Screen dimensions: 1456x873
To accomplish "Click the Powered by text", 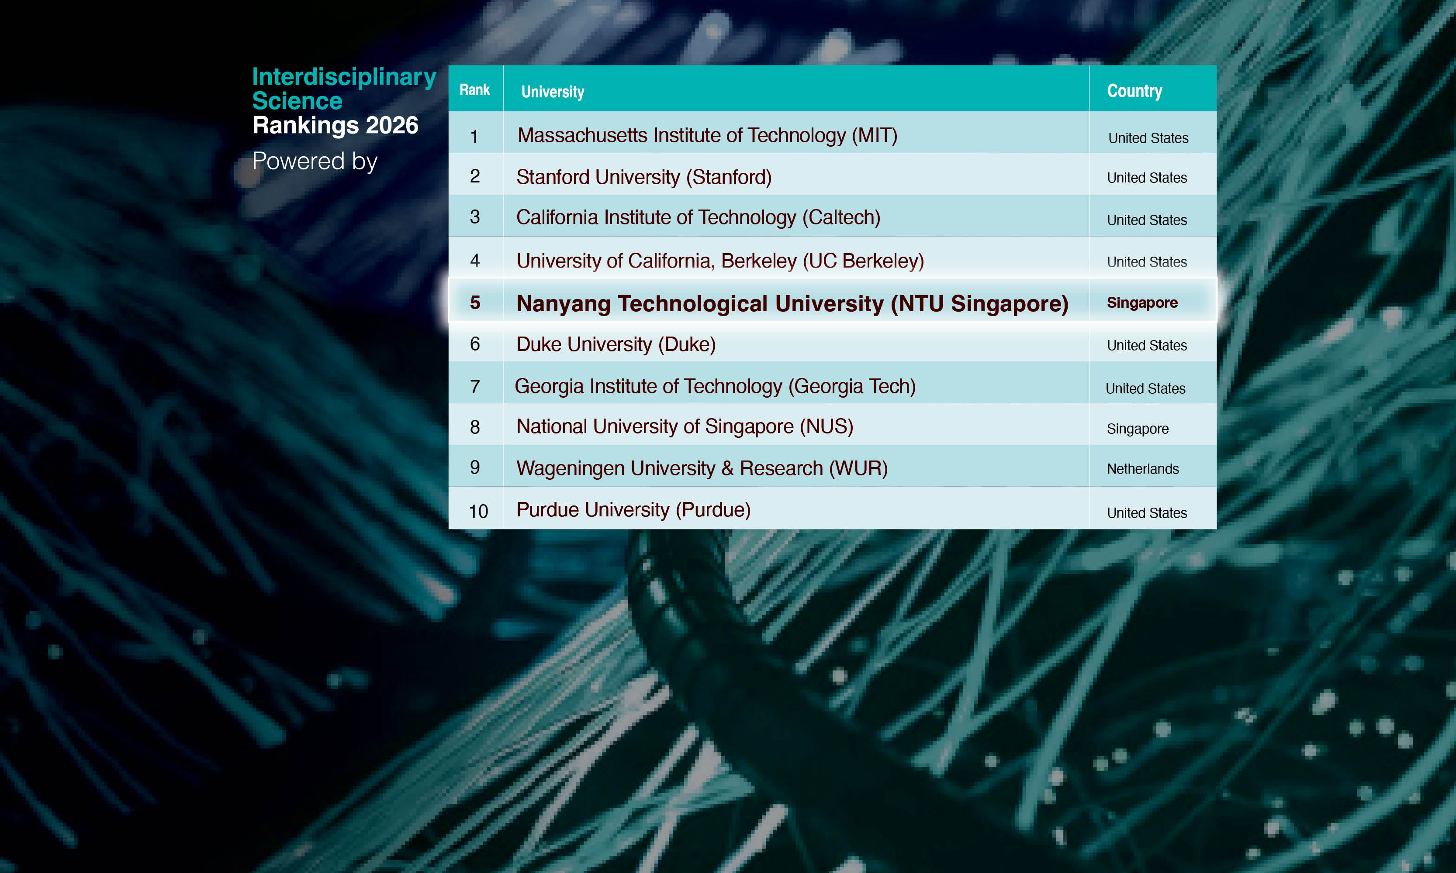I will [x=315, y=161].
